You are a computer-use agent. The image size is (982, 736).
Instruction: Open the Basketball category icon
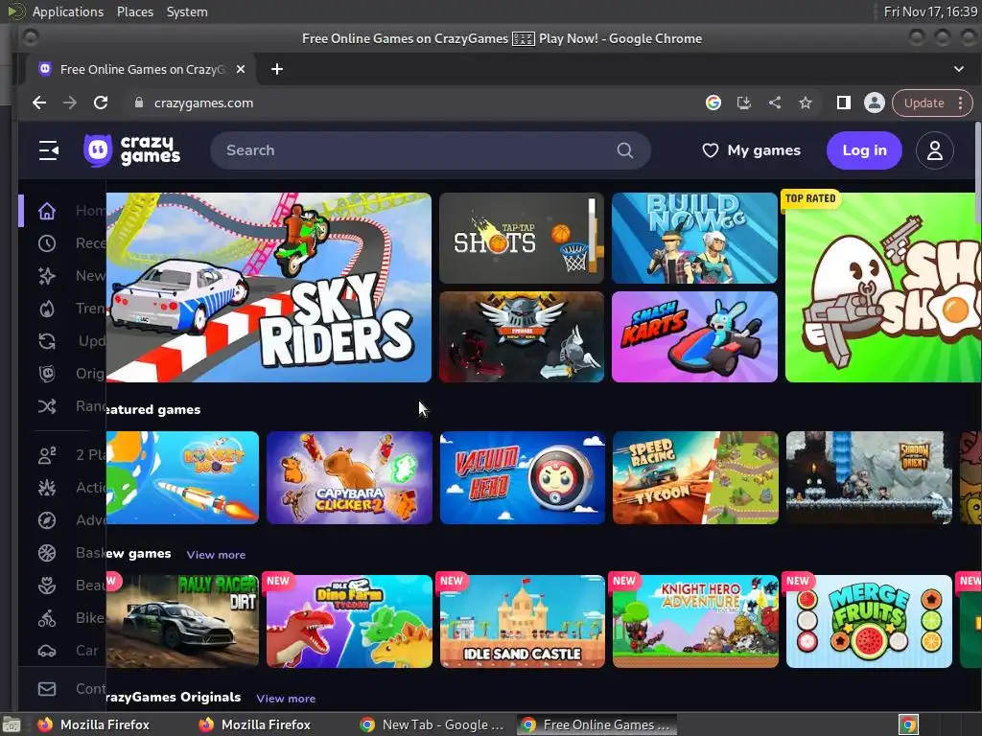point(47,553)
